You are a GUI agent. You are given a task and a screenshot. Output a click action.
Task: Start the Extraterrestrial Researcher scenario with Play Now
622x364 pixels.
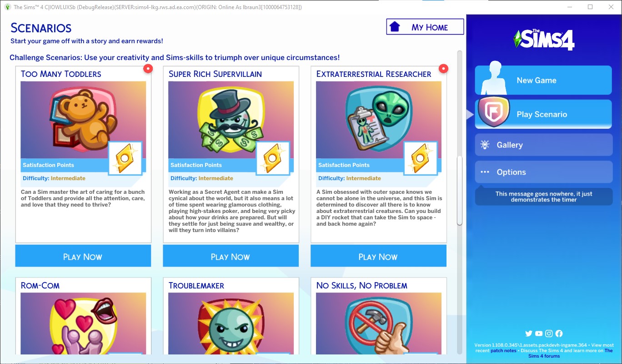tap(378, 256)
